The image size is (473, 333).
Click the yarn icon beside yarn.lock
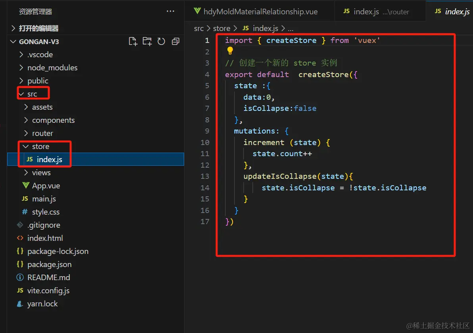[x=20, y=304]
